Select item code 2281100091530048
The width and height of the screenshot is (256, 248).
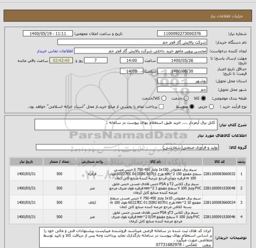click(x=220, y=188)
